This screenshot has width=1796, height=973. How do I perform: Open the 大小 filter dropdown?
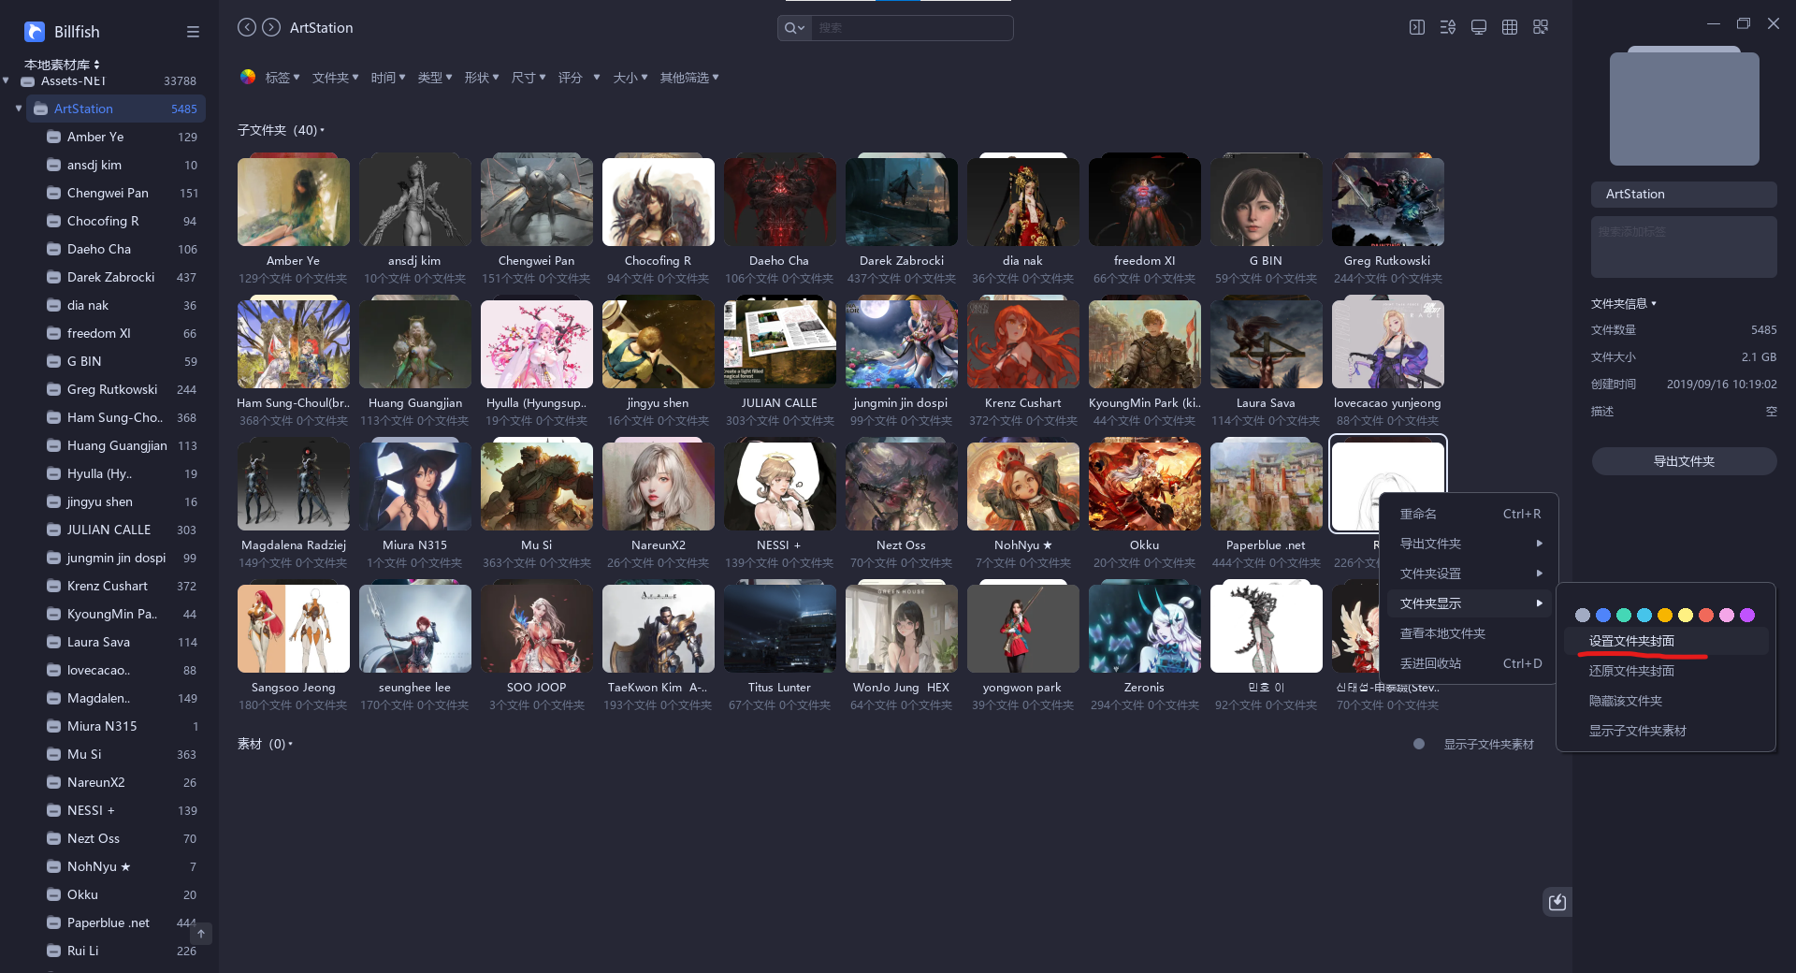630,78
